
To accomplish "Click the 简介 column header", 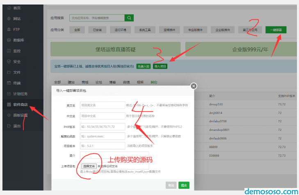I will coord(212,96).
